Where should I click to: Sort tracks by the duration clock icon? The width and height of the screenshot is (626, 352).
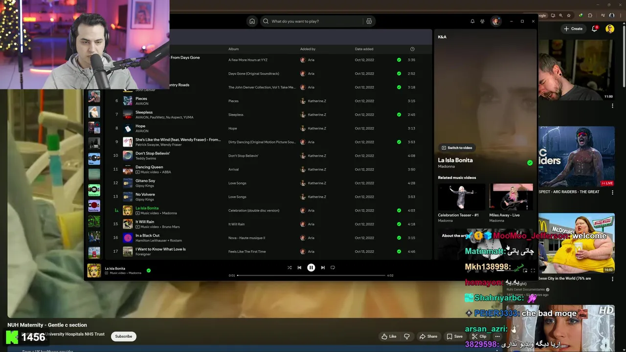click(412, 49)
